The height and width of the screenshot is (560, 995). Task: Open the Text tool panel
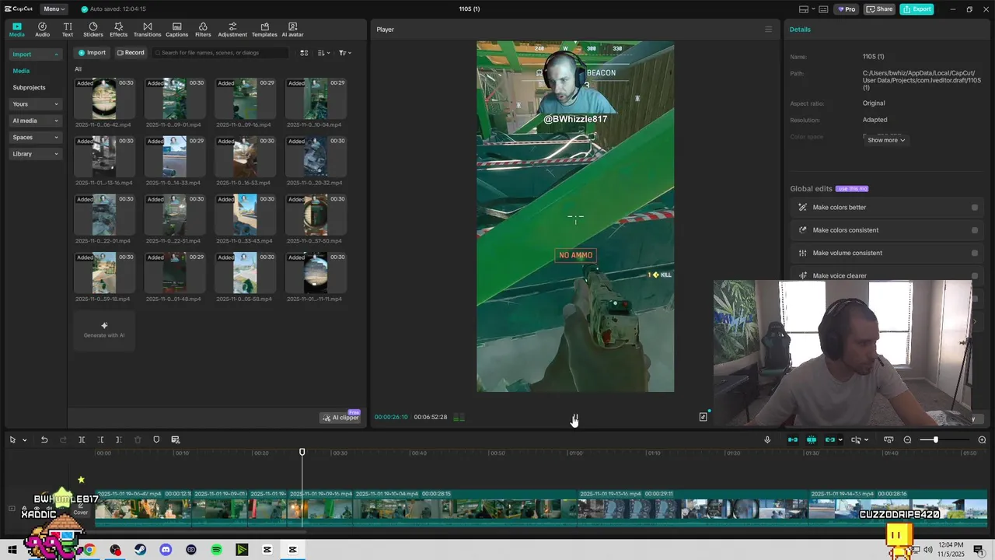[x=68, y=30]
